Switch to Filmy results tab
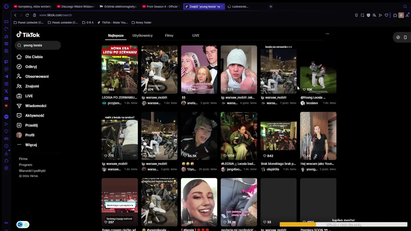This screenshot has height=231, width=411. pos(169,36)
